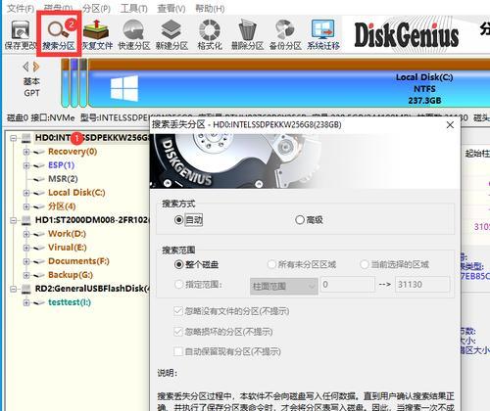The height and width of the screenshot is (411, 490).
Task: Start the 系统迁移 system migration tool
Action: pyautogui.click(x=323, y=34)
